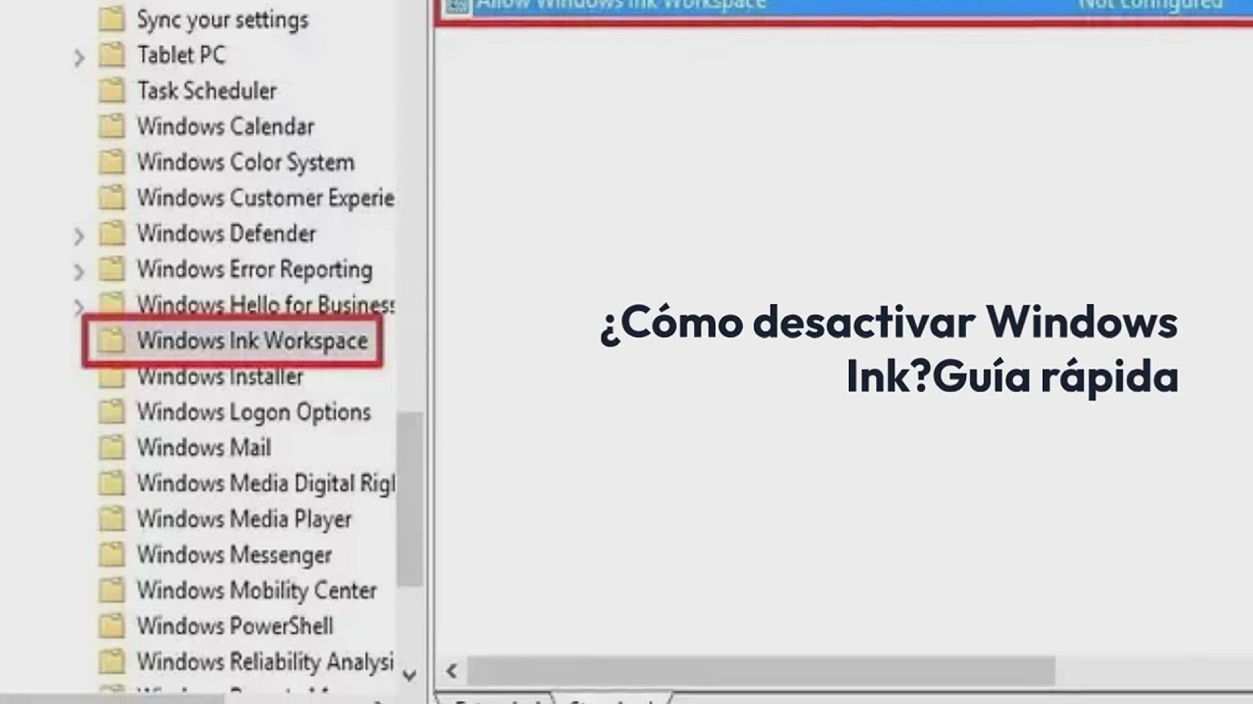Click the Windows Media Player folder icon
The width and height of the screenshot is (1253, 704).
111,519
